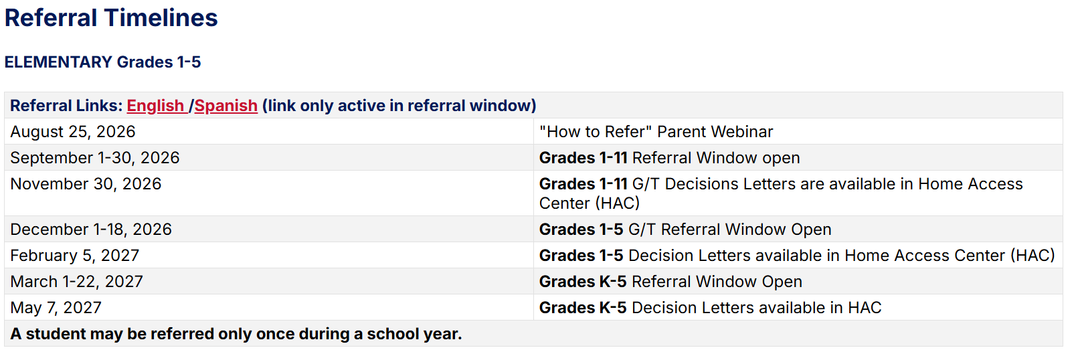Click Grades 1-5 Decision Letters HAC cell
The image size is (1078, 358).
click(798, 256)
